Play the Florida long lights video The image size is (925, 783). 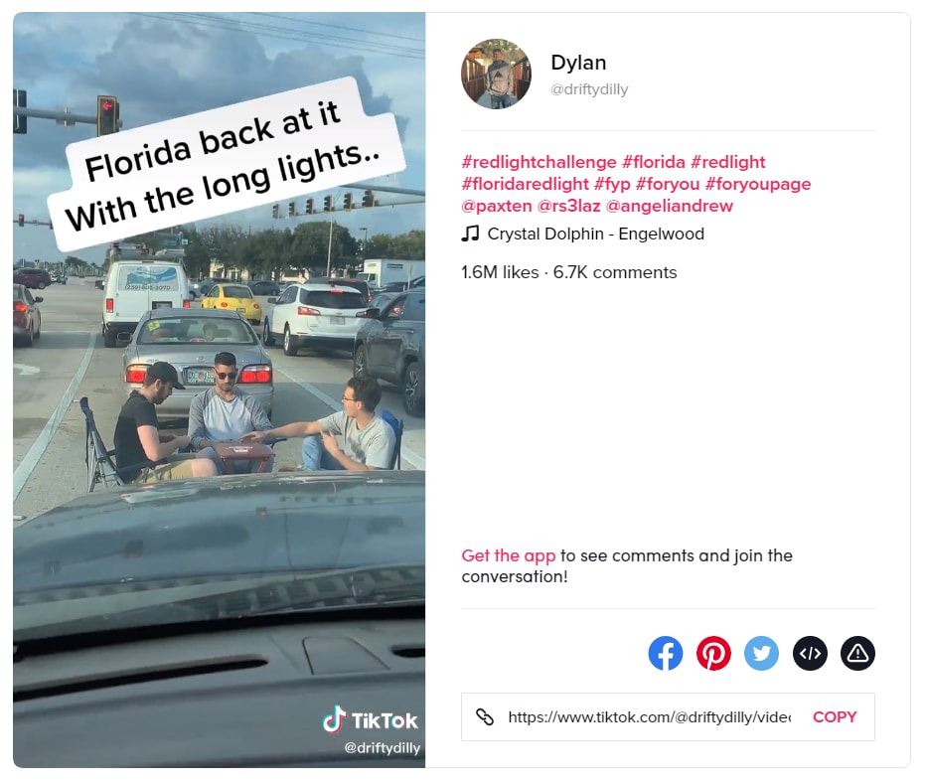click(219, 391)
